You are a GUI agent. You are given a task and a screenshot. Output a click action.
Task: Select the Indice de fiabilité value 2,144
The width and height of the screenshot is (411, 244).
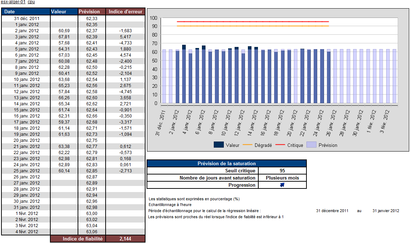pyautogui.click(x=125, y=238)
